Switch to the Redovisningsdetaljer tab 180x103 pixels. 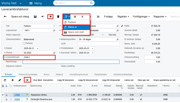pyautogui.click(x=28, y=74)
